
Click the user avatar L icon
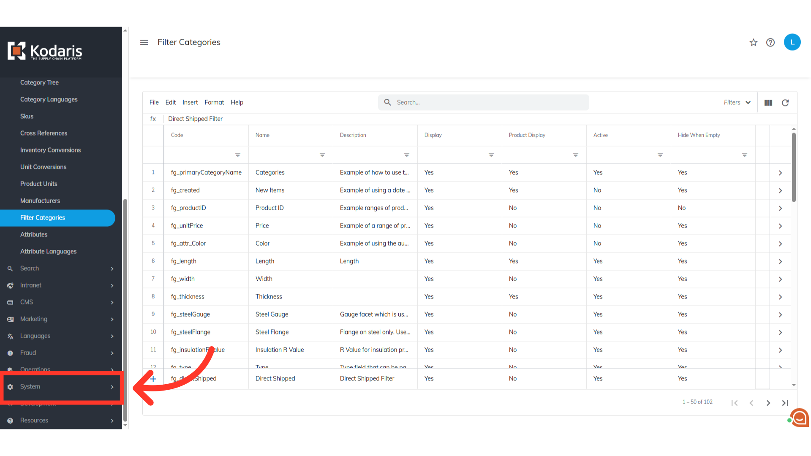792,42
